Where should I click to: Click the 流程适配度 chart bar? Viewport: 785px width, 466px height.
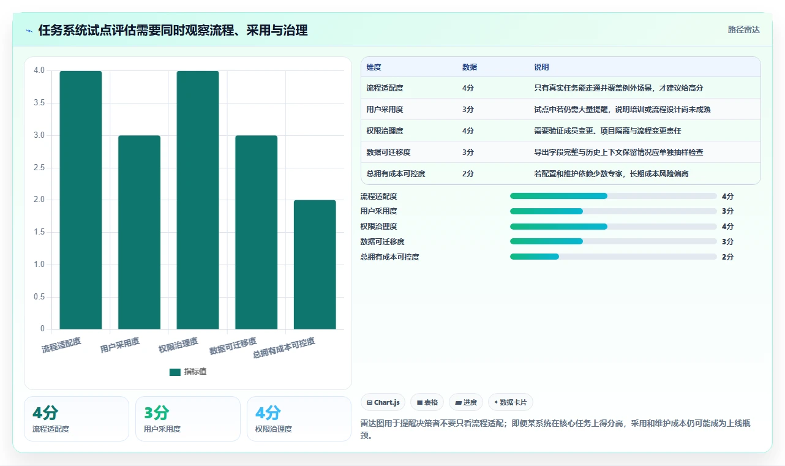coord(81,200)
